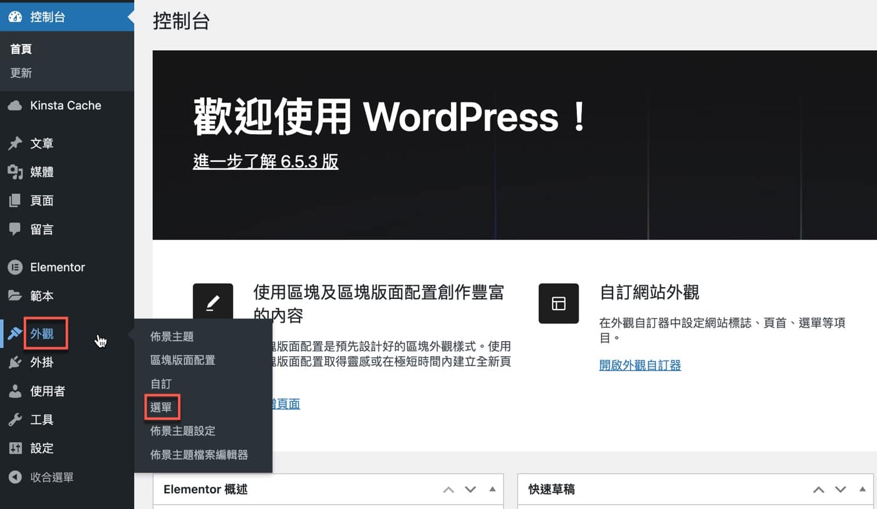Screen dimensions: 877x509
Task: Click the layout icon beside 自訂網站外觀
Action: [x=558, y=303]
